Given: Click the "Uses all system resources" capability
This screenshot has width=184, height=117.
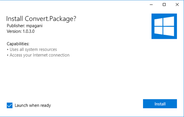Looking at the screenshot, I should 33,49.
